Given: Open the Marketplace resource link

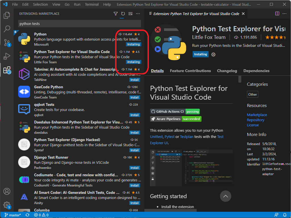Looking at the screenshot, I should point(257,115).
